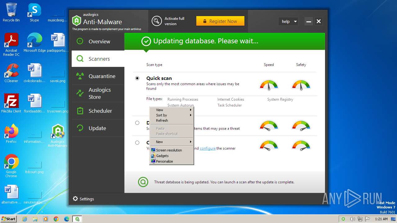Click Edge icon in taskbar
The width and height of the screenshot is (397, 223).
click(67, 219)
